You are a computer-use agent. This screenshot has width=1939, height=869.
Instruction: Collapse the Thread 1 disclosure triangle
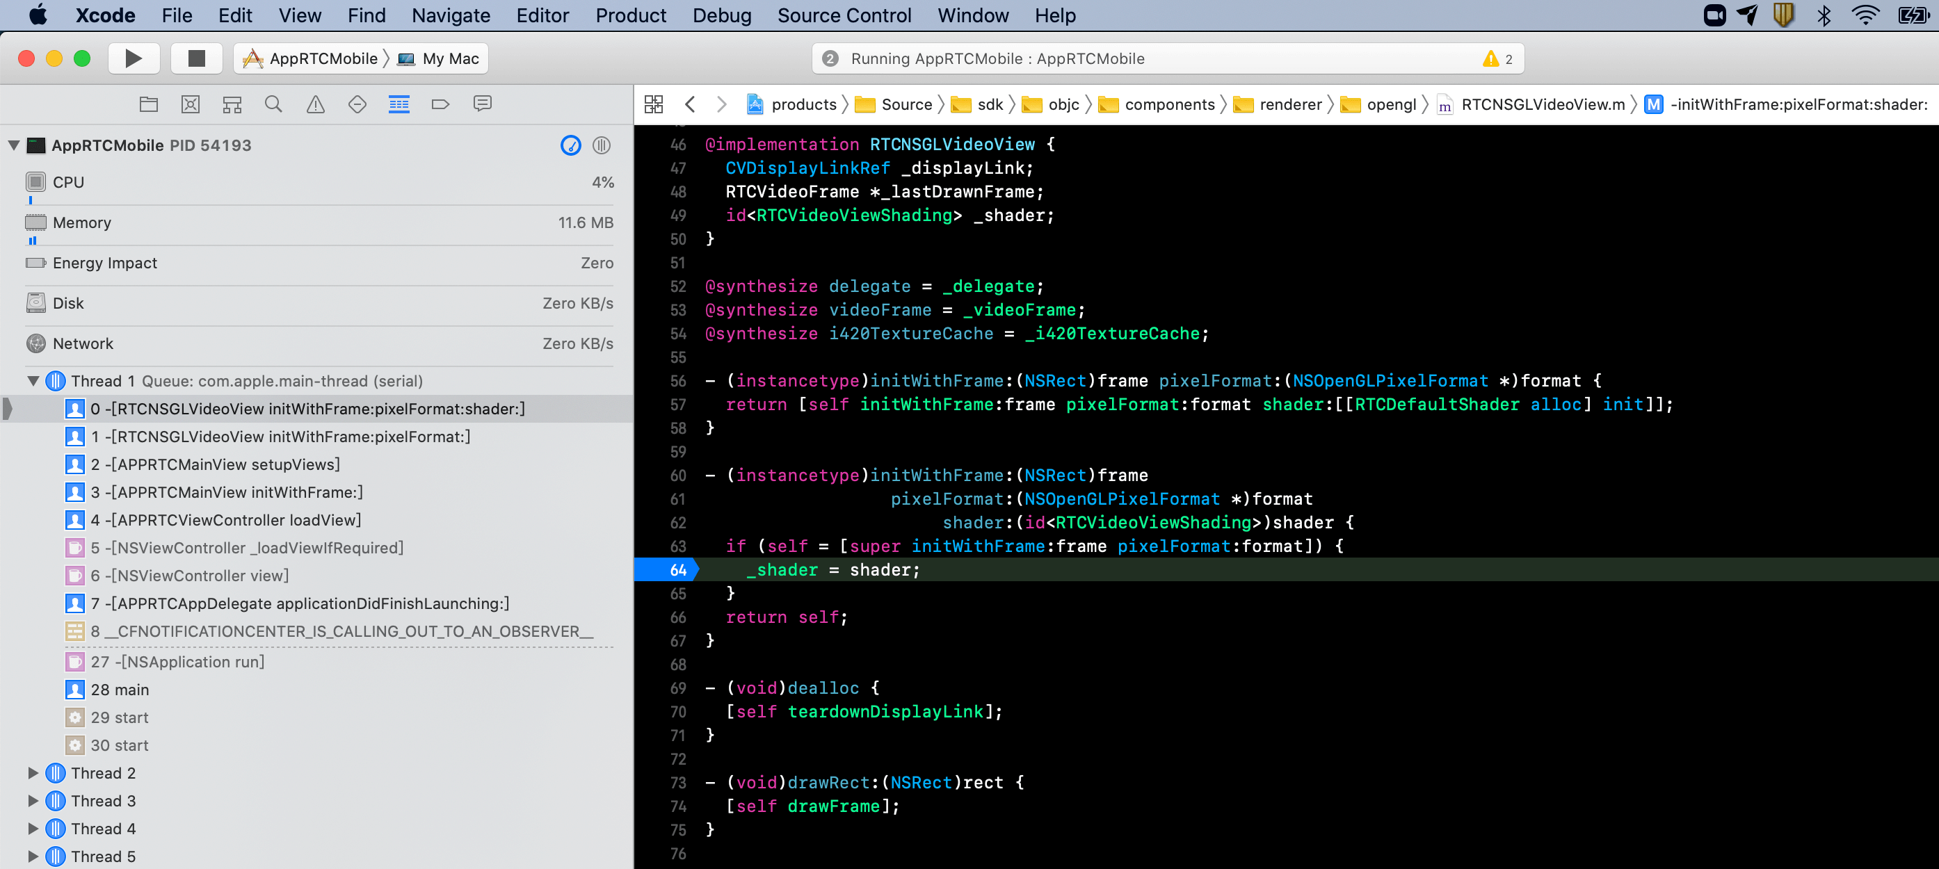tap(33, 381)
